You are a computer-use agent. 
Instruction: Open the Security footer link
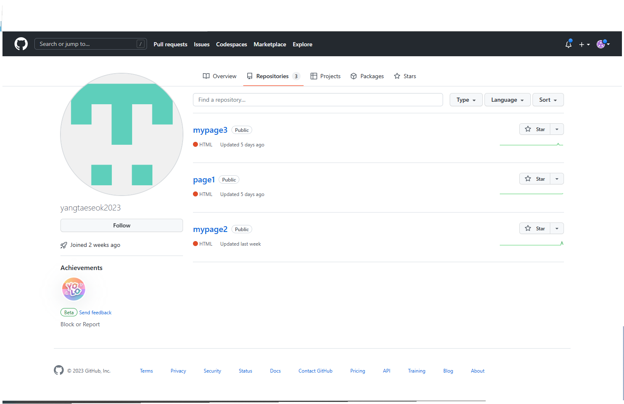tap(212, 371)
